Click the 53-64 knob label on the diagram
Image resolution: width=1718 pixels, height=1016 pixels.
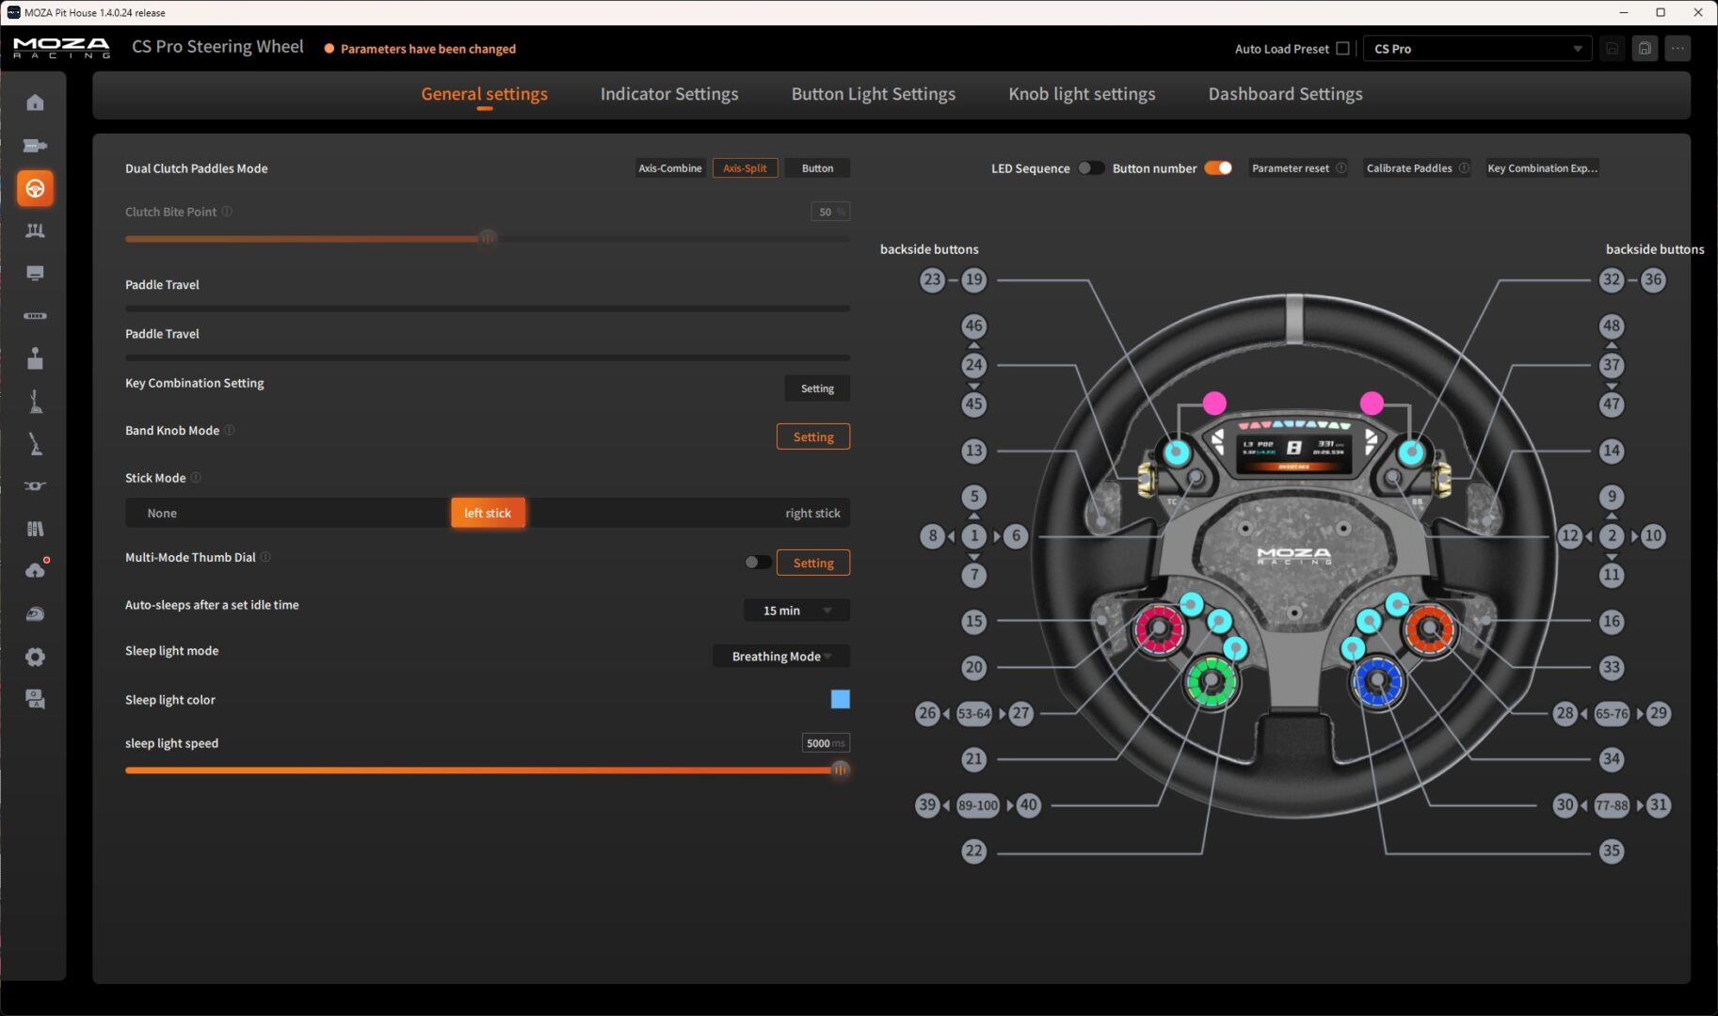[974, 713]
